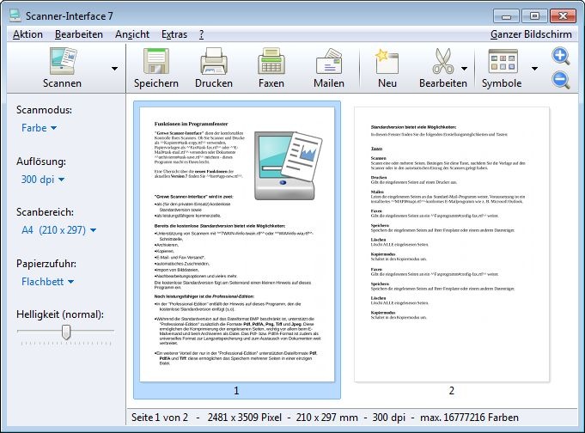Change Scanmodus via Farbe dropdown

39,128
